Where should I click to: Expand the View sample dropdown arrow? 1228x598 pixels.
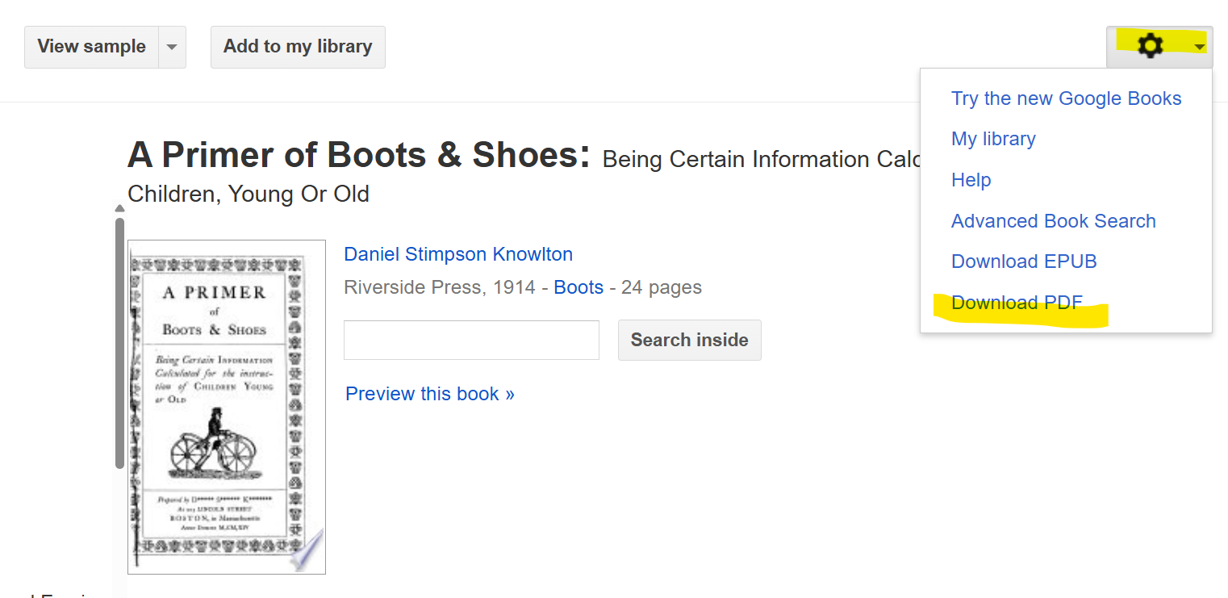pos(172,47)
